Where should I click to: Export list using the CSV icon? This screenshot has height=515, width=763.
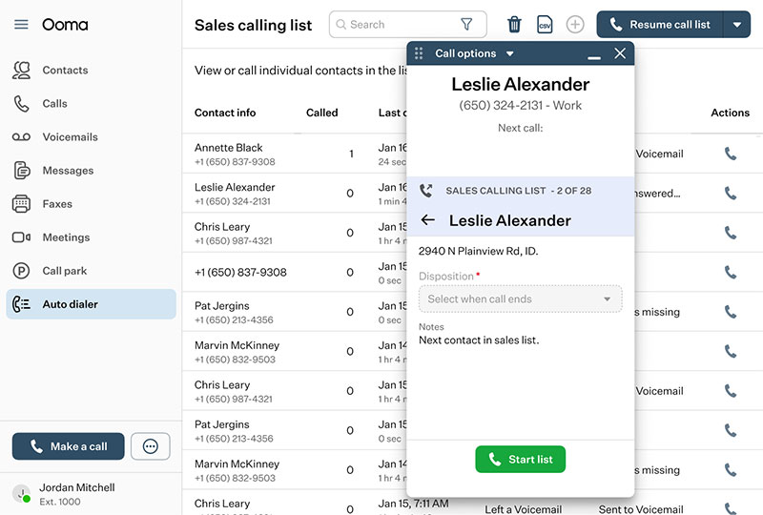point(545,25)
